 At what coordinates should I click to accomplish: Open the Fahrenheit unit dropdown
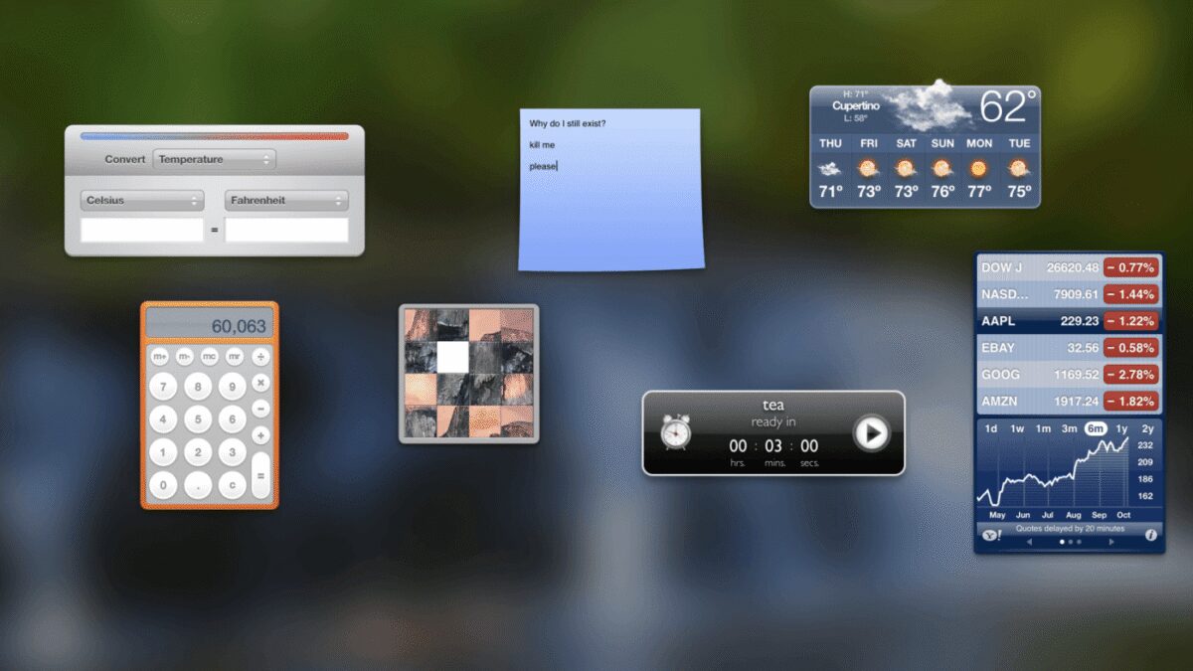click(285, 200)
